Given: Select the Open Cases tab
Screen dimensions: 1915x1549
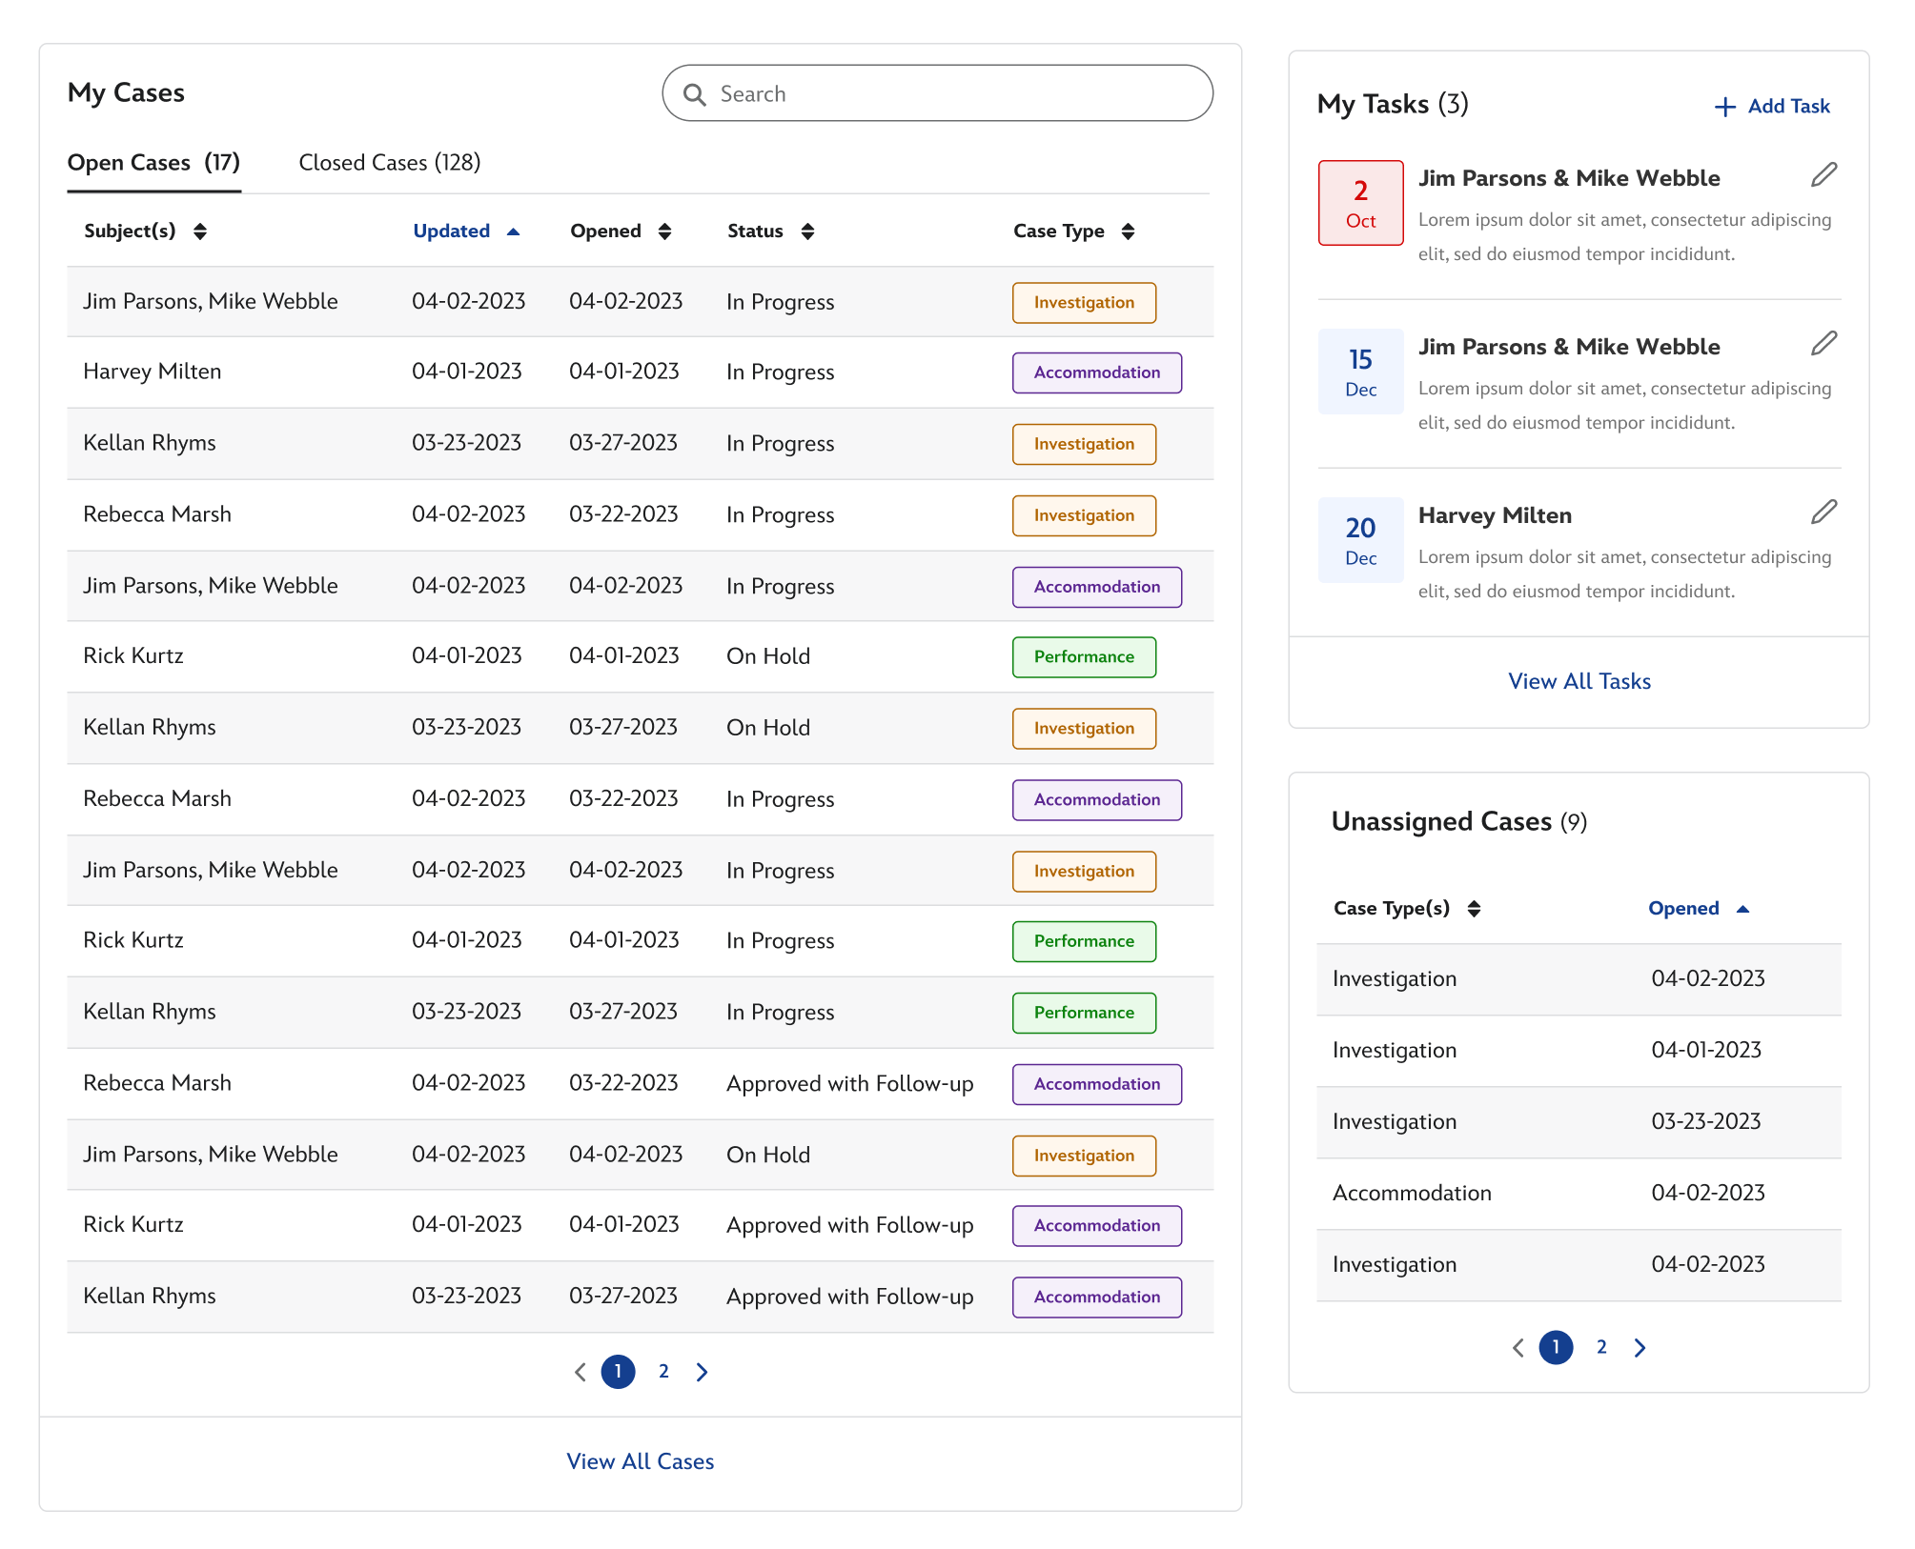Looking at the screenshot, I should [153, 163].
